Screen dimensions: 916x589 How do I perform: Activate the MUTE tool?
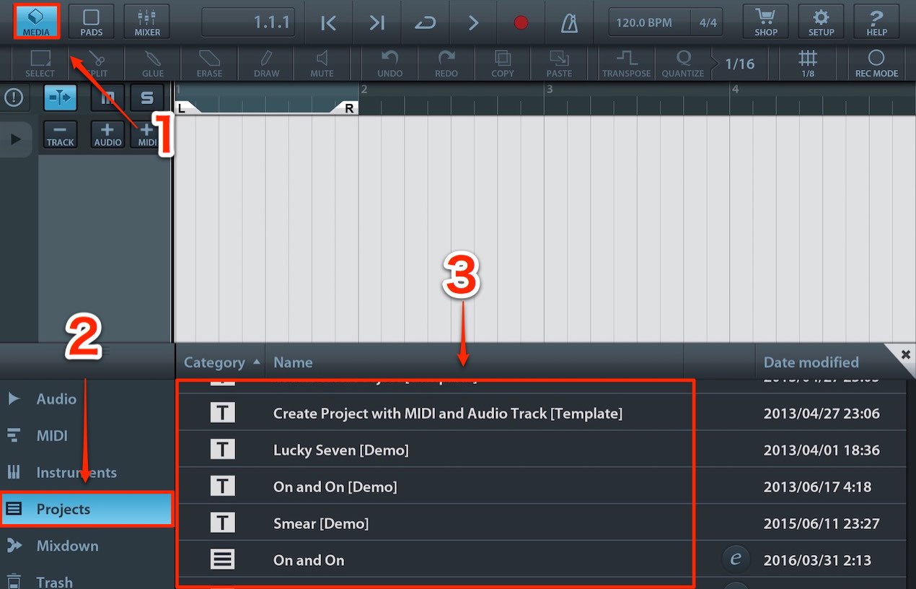[322, 64]
